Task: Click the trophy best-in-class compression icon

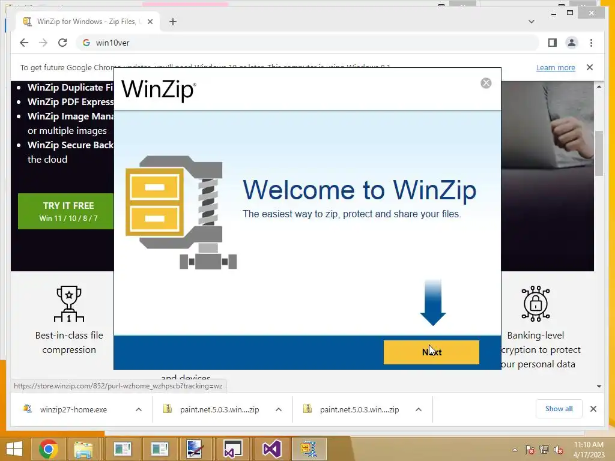Action: point(69,304)
